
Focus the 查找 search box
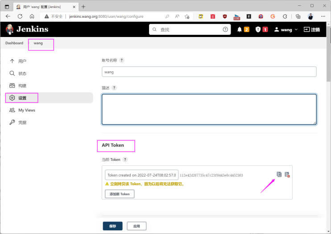coord(190,29)
